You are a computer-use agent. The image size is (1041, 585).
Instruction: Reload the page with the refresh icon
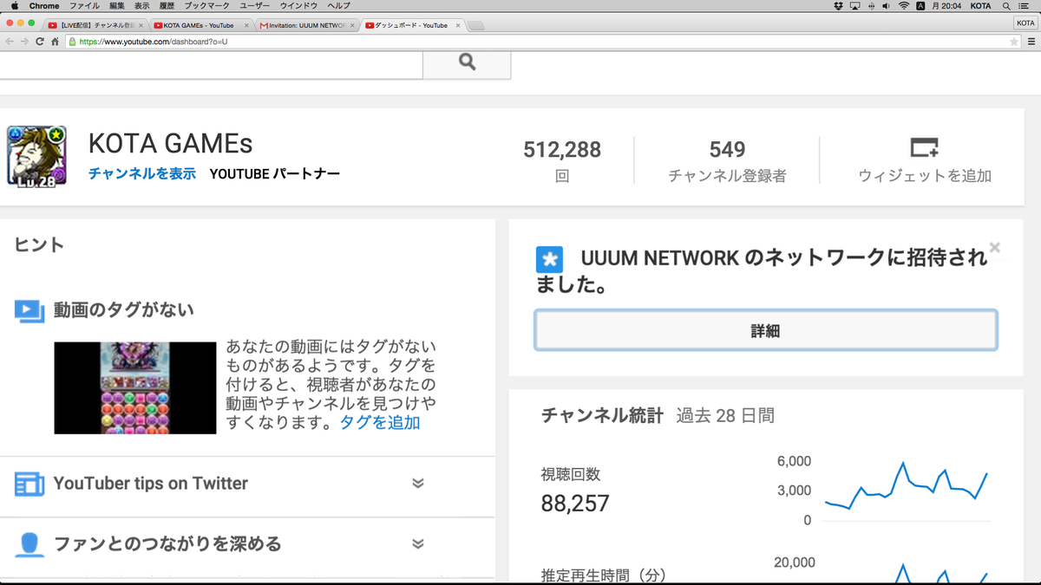point(40,41)
